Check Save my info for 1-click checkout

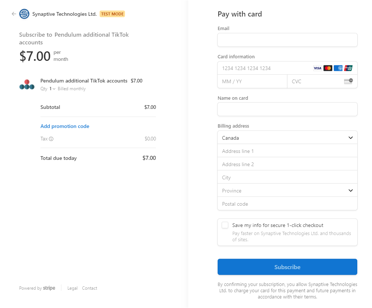pyautogui.click(x=225, y=225)
